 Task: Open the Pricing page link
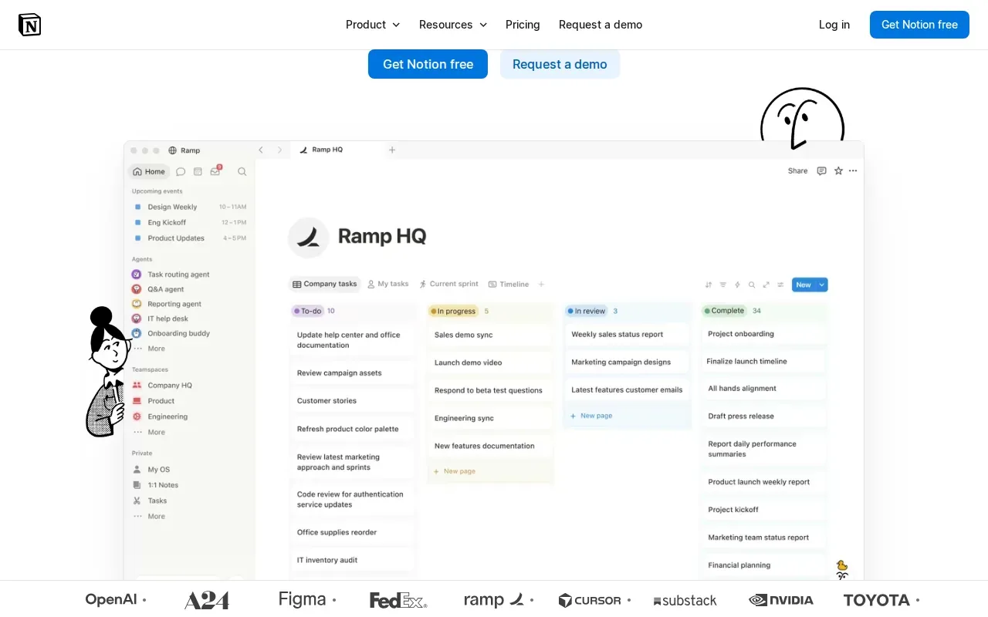pos(523,25)
